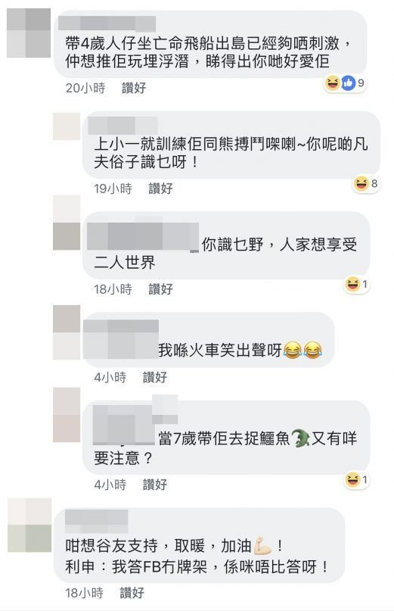Screen dimensions: 394x611
Task: Click the first commenter's profile picture
Action: pos(29,33)
